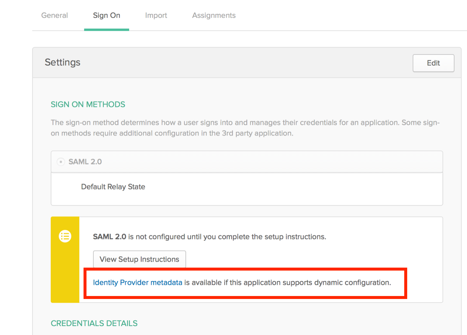This screenshot has height=335, width=467.
Task: Select the Sign On tab
Action: pyautogui.click(x=107, y=15)
